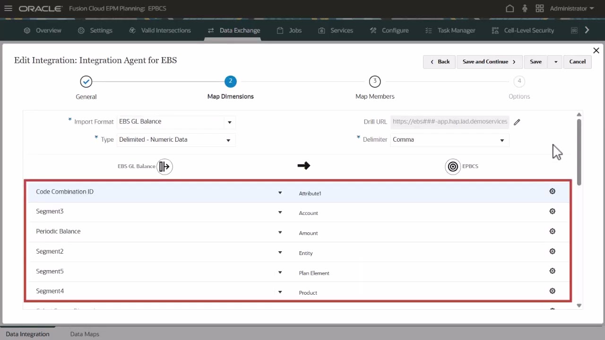The image size is (605, 340).
Task: Select the Data Exchange tab
Action: 233,30
